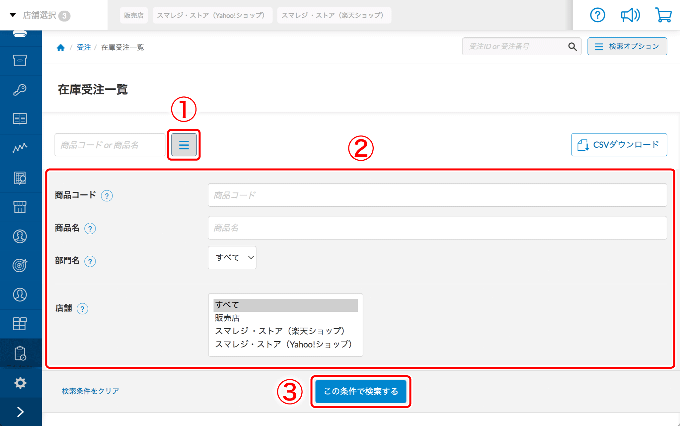Open the 検索オプション menu button
This screenshot has height=426, width=680.
[x=627, y=46]
